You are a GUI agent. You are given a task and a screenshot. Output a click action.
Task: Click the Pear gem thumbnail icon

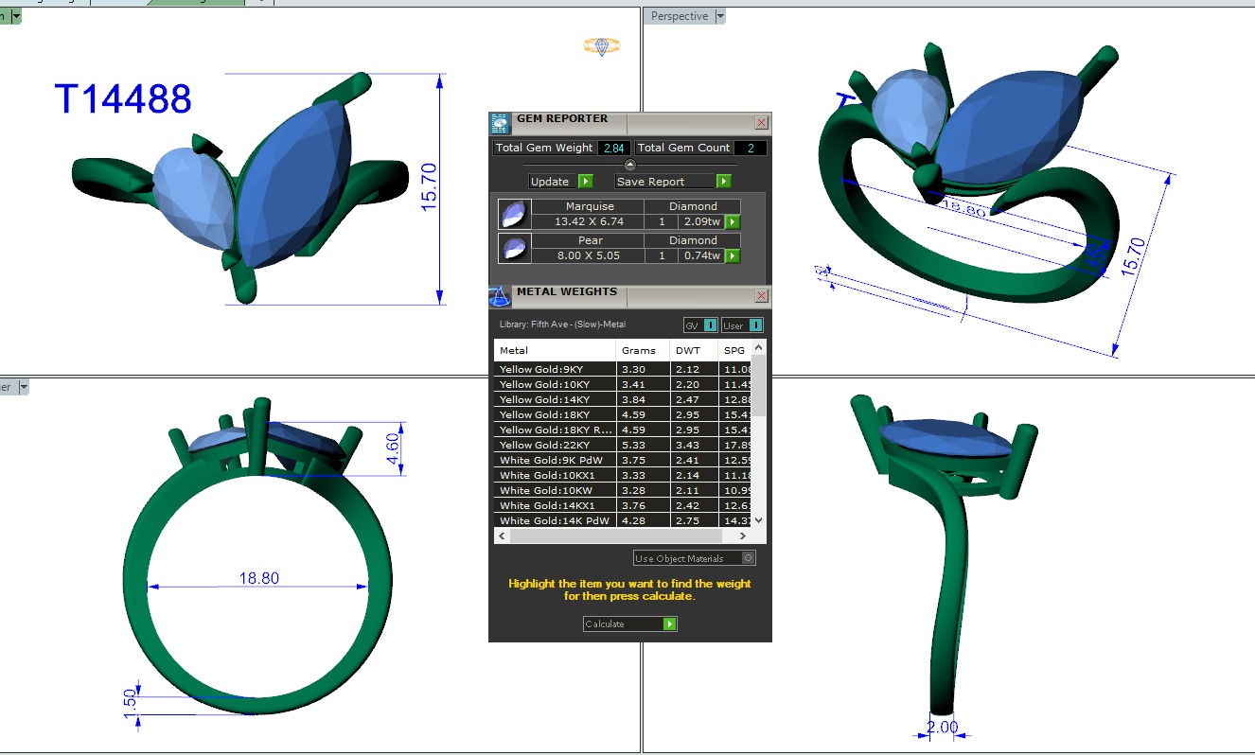pos(512,249)
